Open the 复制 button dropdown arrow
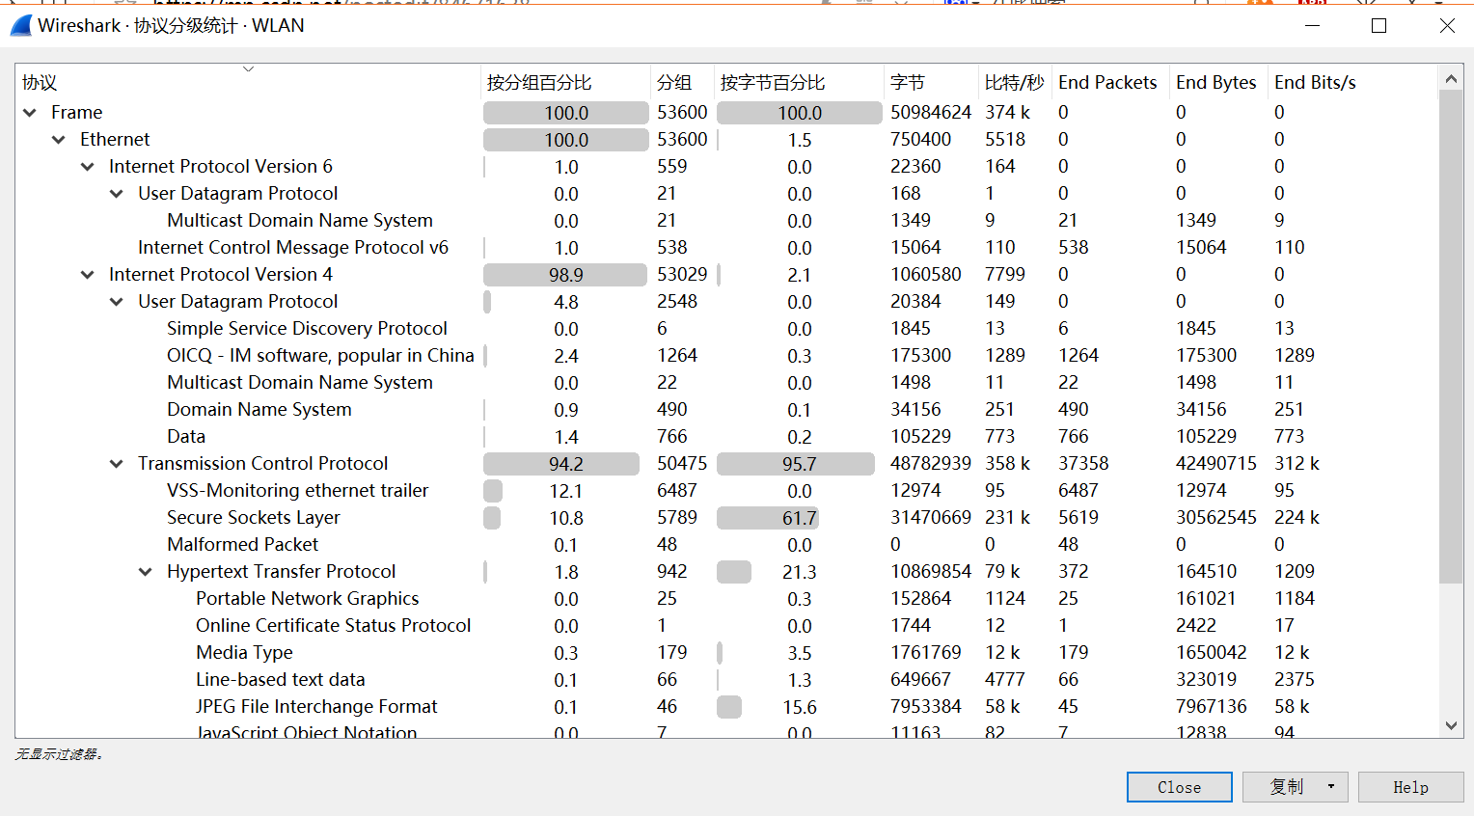Screen dimensions: 1474x816 pos(1331,787)
